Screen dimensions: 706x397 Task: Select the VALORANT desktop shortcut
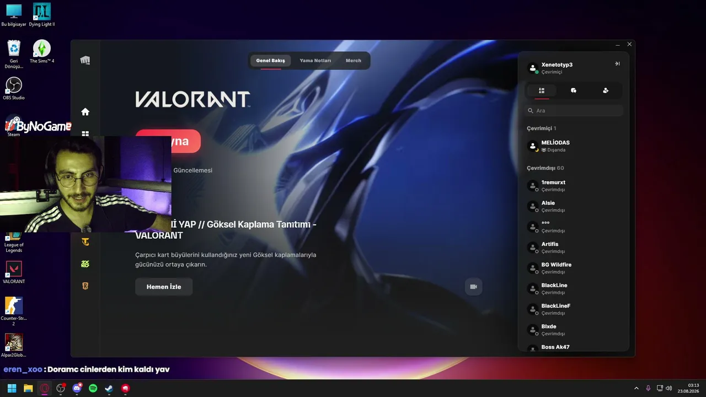[14, 272]
